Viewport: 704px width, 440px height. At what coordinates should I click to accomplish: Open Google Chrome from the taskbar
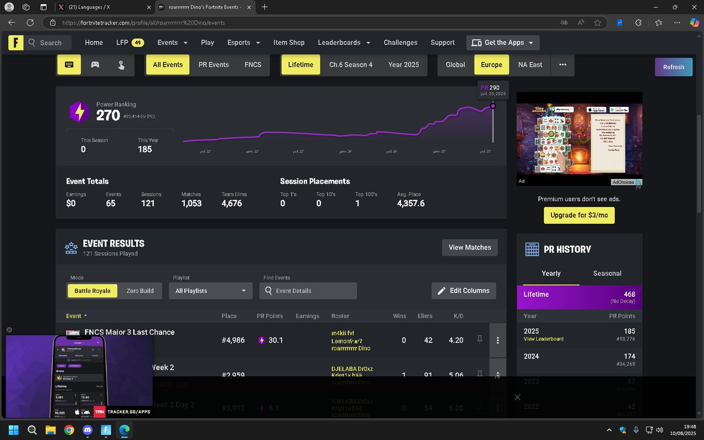point(69,430)
